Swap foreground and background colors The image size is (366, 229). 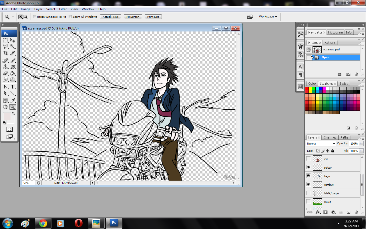click(13, 114)
